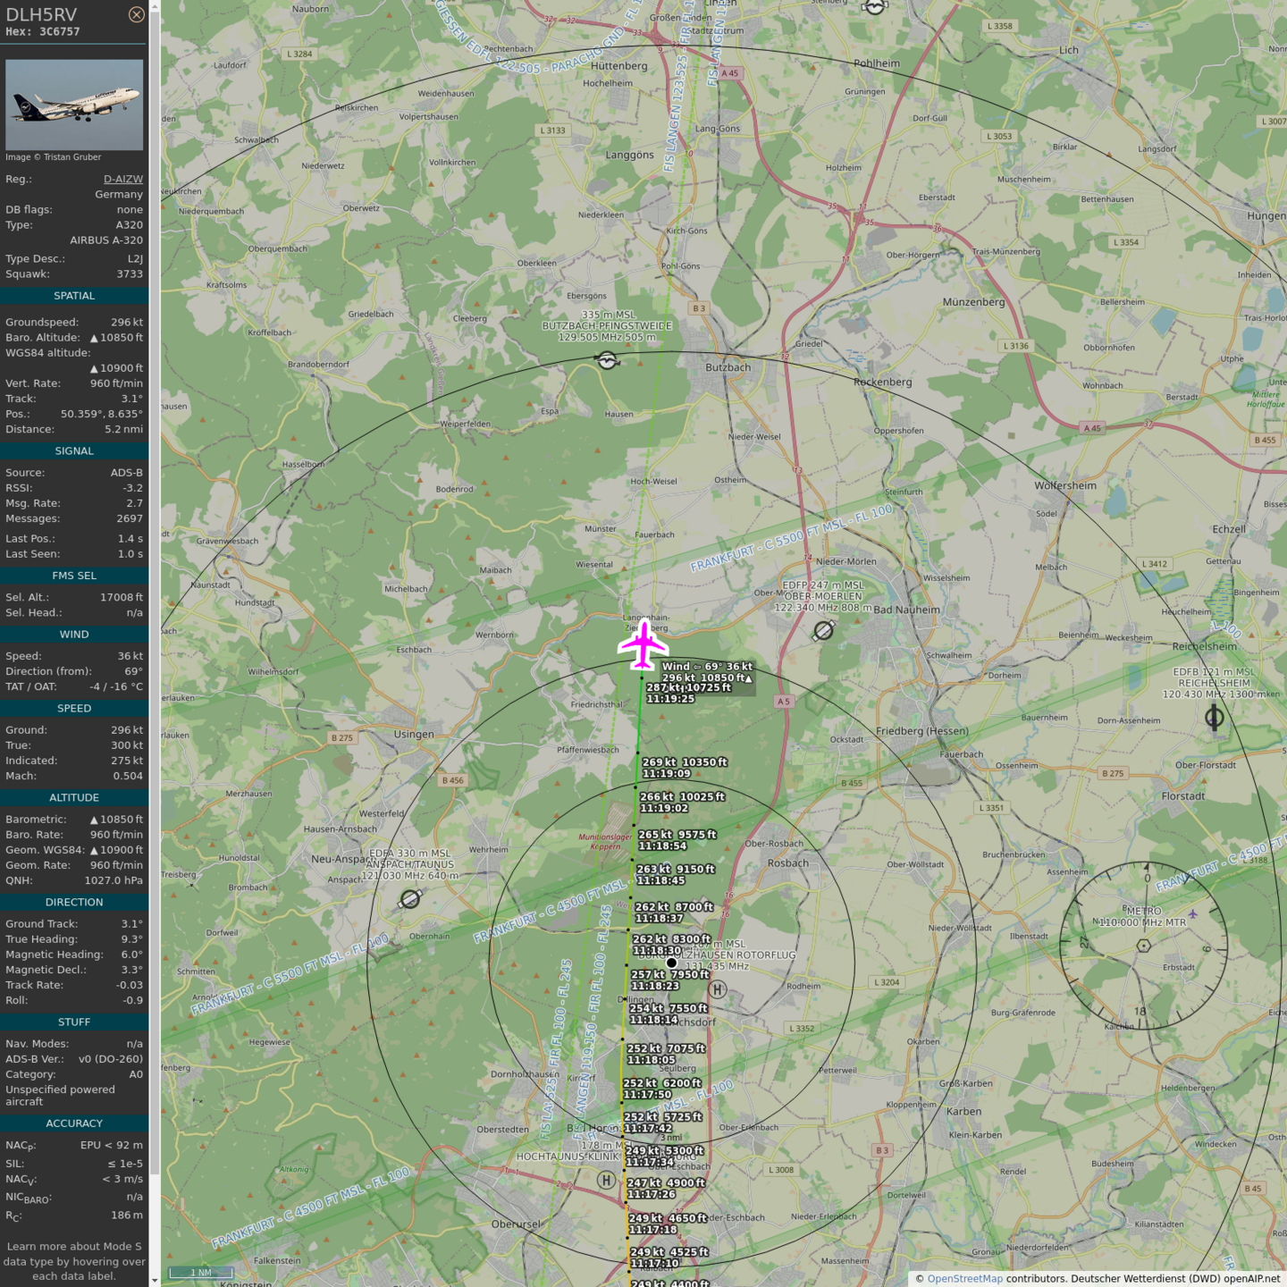The height and width of the screenshot is (1287, 1287).
Task: Click the sidebar scrollbar up arrow
Action: 155,5
